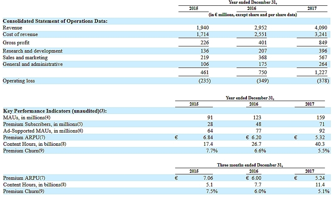
Task: Click the 'Operating loss' row label
Action: tap(19, 81)
